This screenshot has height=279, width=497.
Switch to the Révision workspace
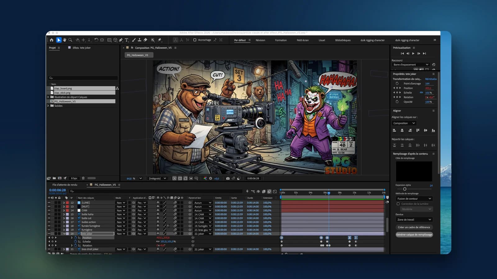coord(260,40)
